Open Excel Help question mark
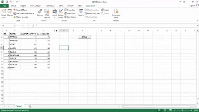This screenshot has height=112, width=199. [180, 2]
